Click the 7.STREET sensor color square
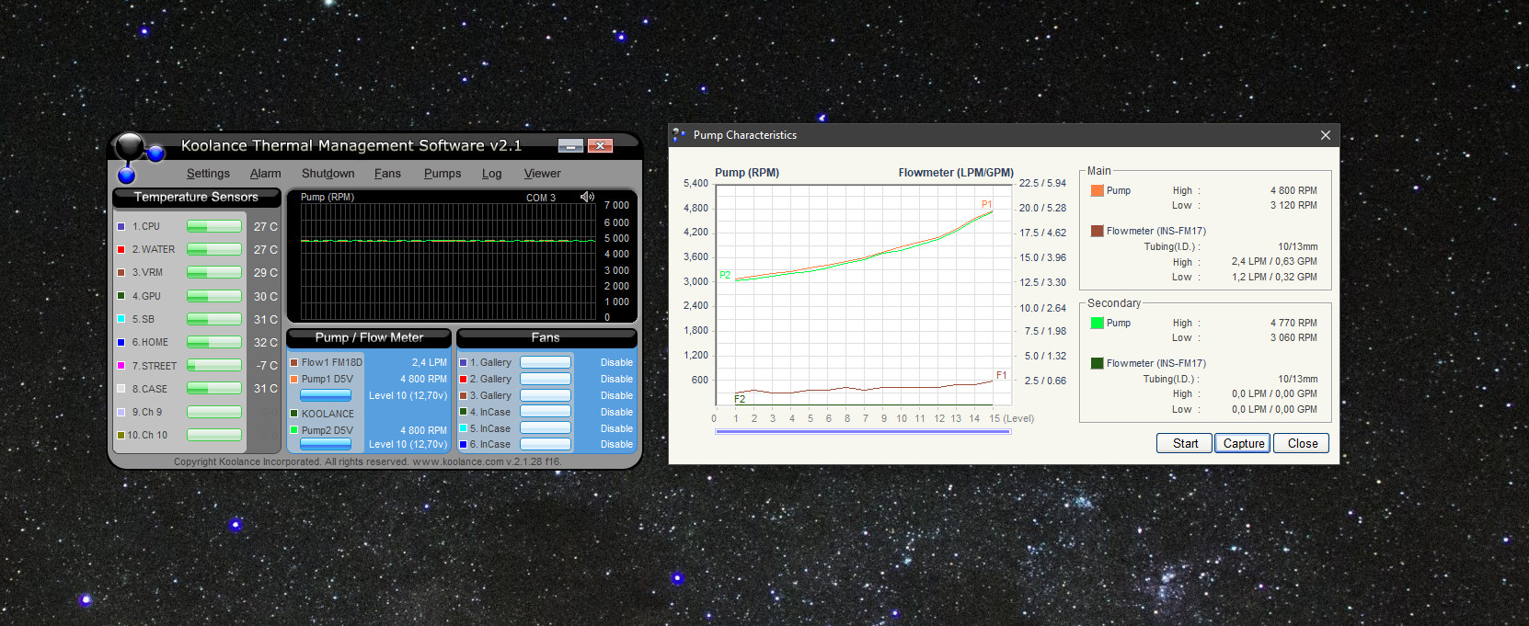Screen dimensions: 1529x626 (x=121, y=366)
